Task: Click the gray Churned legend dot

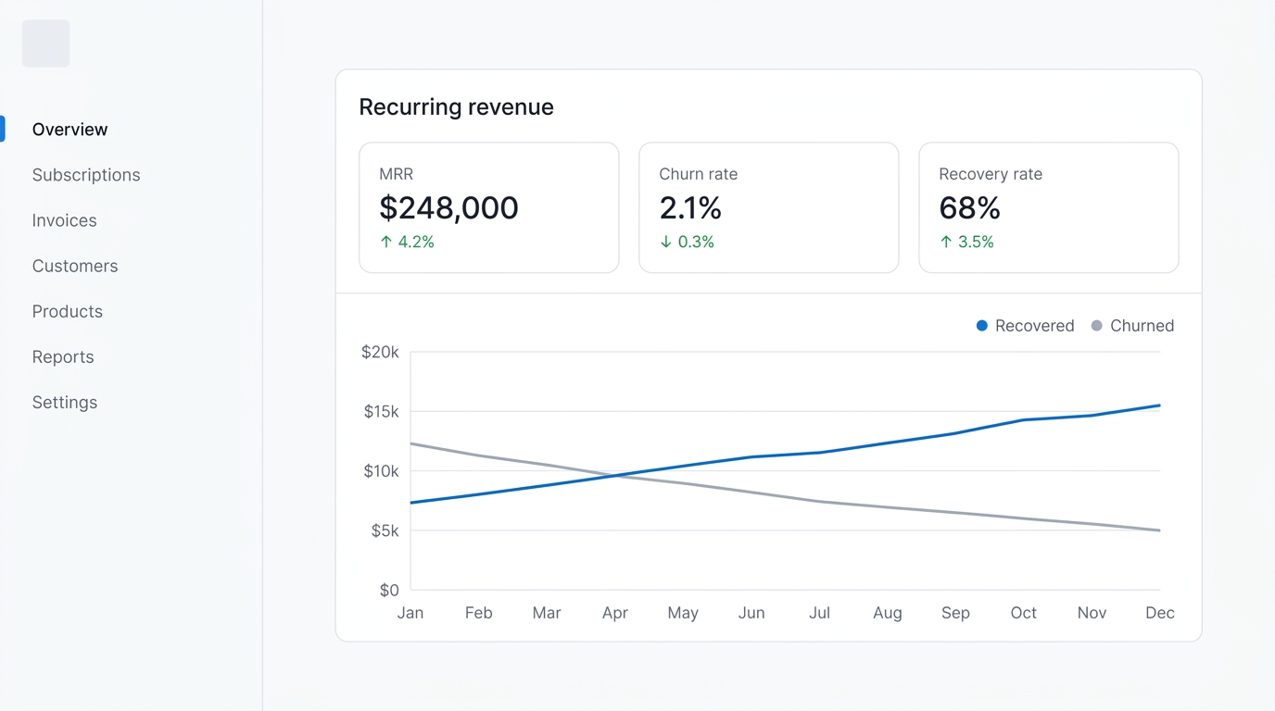Action: 1097,326
